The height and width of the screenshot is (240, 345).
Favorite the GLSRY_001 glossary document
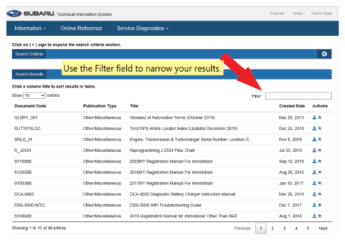[320, 117]
